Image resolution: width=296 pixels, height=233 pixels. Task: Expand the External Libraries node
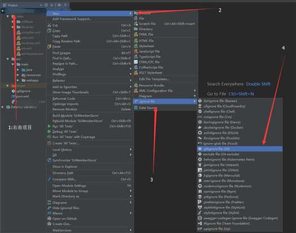tap(2, 107)
